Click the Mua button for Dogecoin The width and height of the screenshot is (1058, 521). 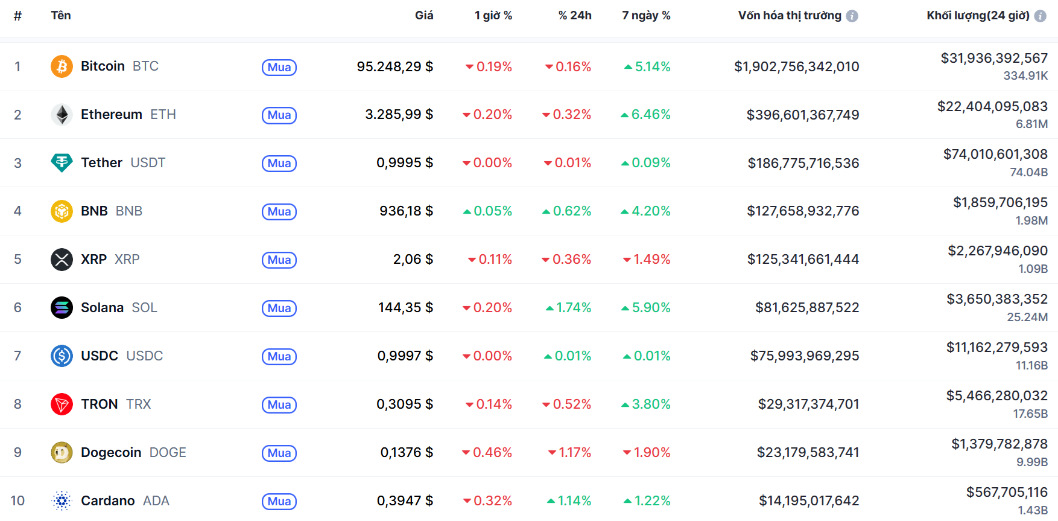(279, 453)
